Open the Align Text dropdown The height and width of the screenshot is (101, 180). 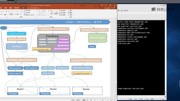pos(28,13)
